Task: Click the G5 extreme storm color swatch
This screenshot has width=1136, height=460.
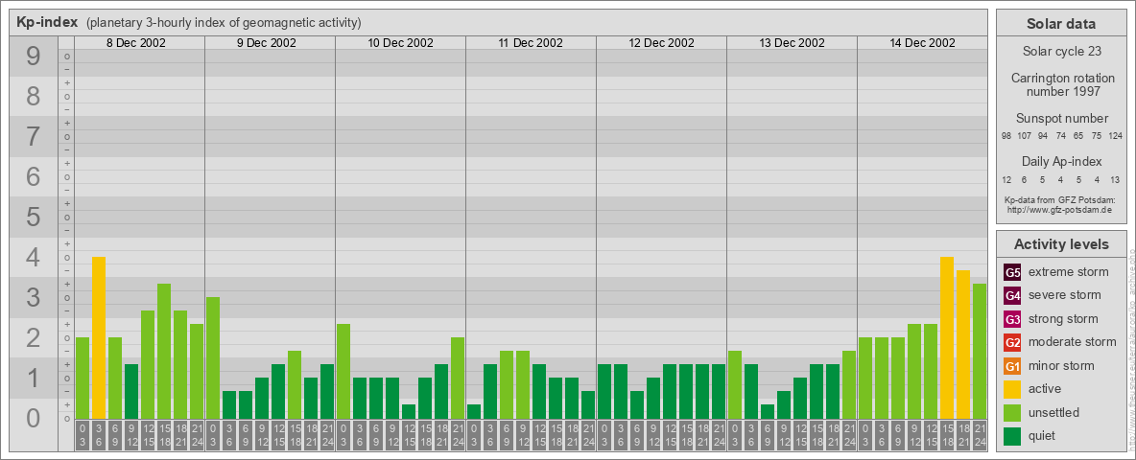Action: tap(1012, 273)
